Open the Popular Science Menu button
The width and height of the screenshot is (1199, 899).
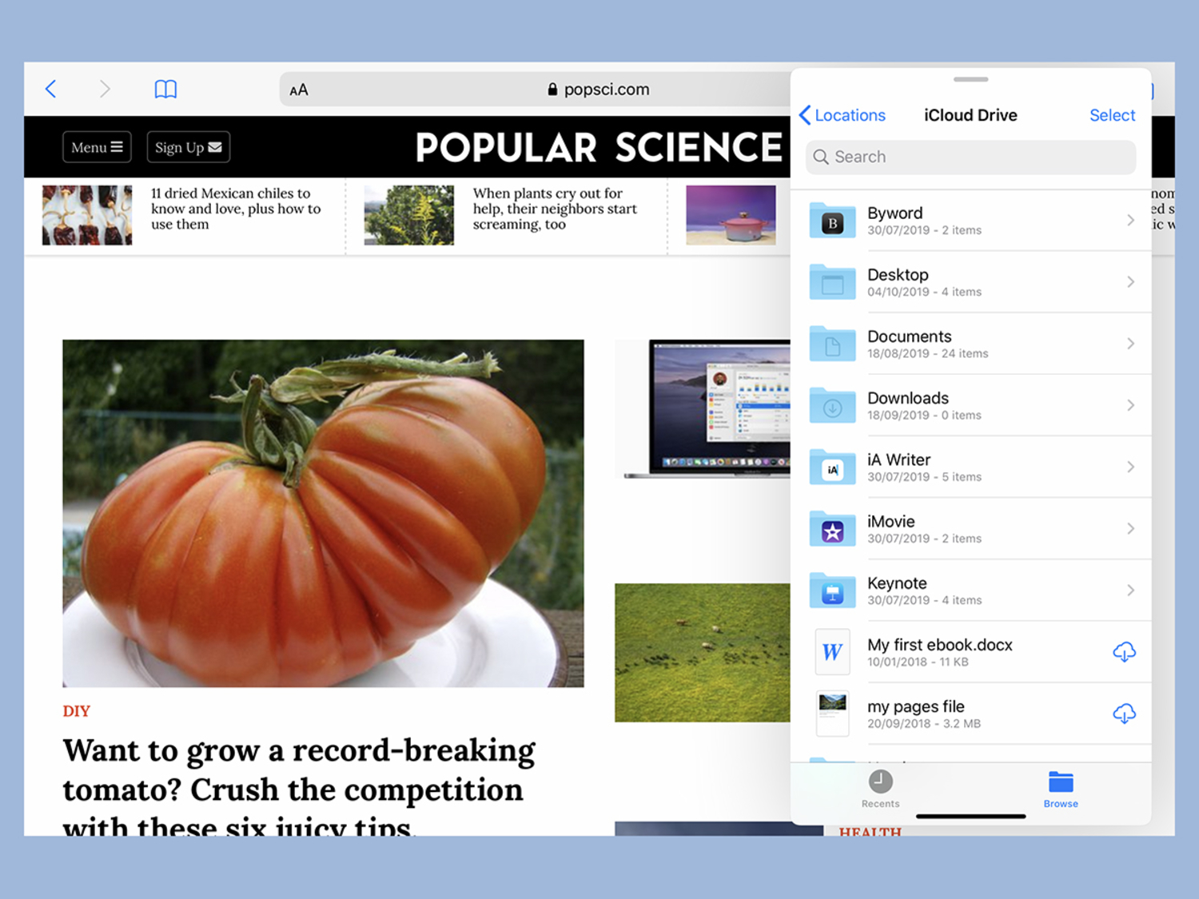[x=97, y=147]
